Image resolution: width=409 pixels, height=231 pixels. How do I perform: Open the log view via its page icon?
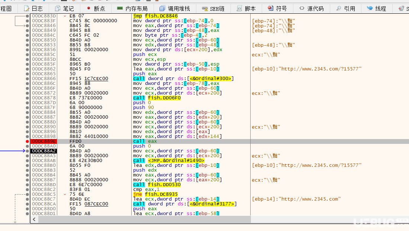click(x=26, y=9)
